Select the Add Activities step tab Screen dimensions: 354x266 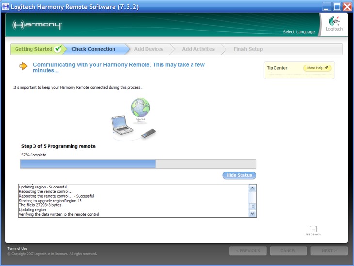tap(198, 49)
